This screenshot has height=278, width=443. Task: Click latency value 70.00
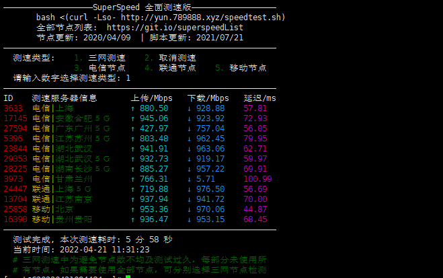(255, 199)
